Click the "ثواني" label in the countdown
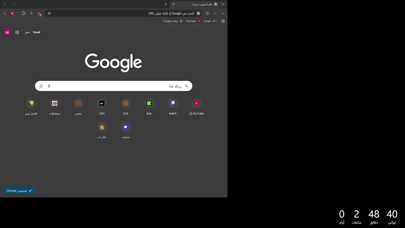Screen dimensions: 405x228 [x=392, y=223]
